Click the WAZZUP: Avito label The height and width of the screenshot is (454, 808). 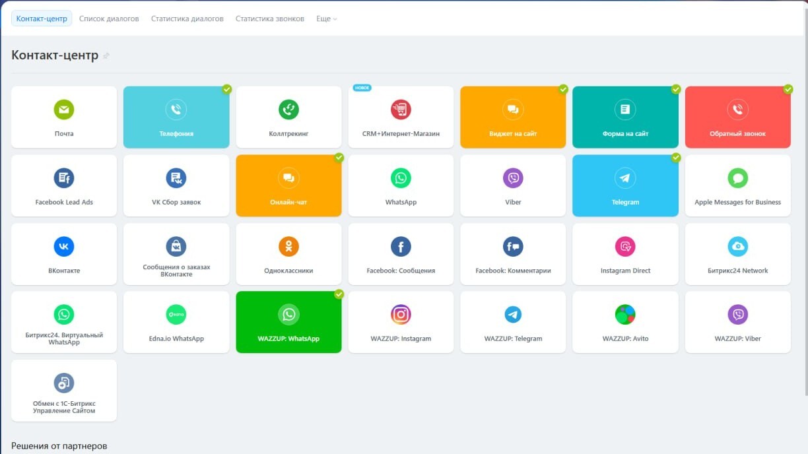pos(625,339)
